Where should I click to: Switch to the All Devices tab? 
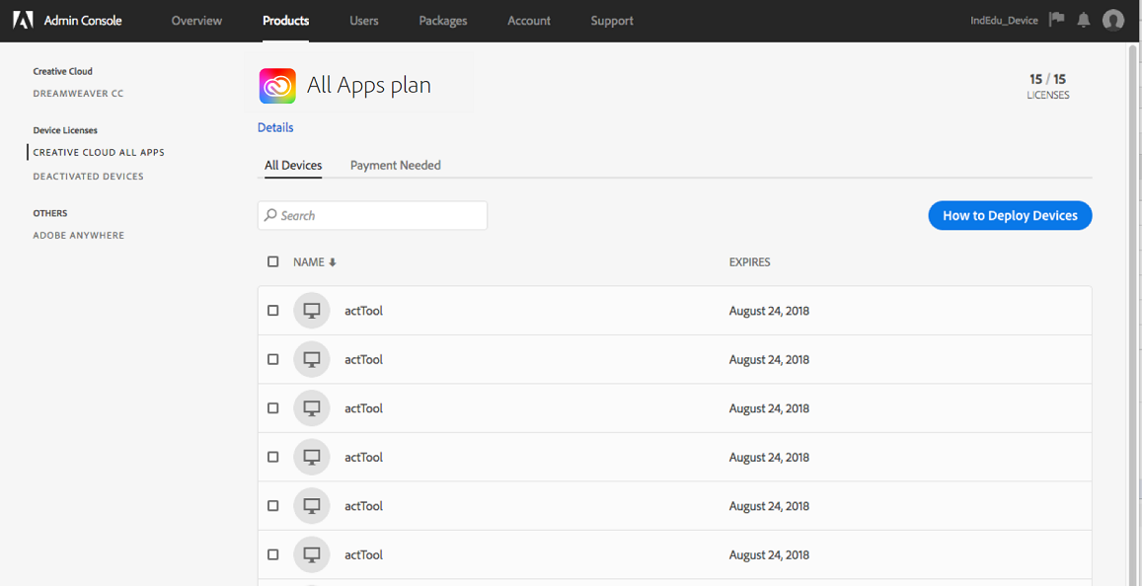[x=293, y=166]
